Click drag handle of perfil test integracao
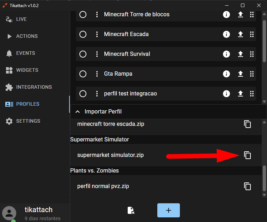The height and width of the screenshot is (222, 267). pyautogui.click(x=252, y=94)
